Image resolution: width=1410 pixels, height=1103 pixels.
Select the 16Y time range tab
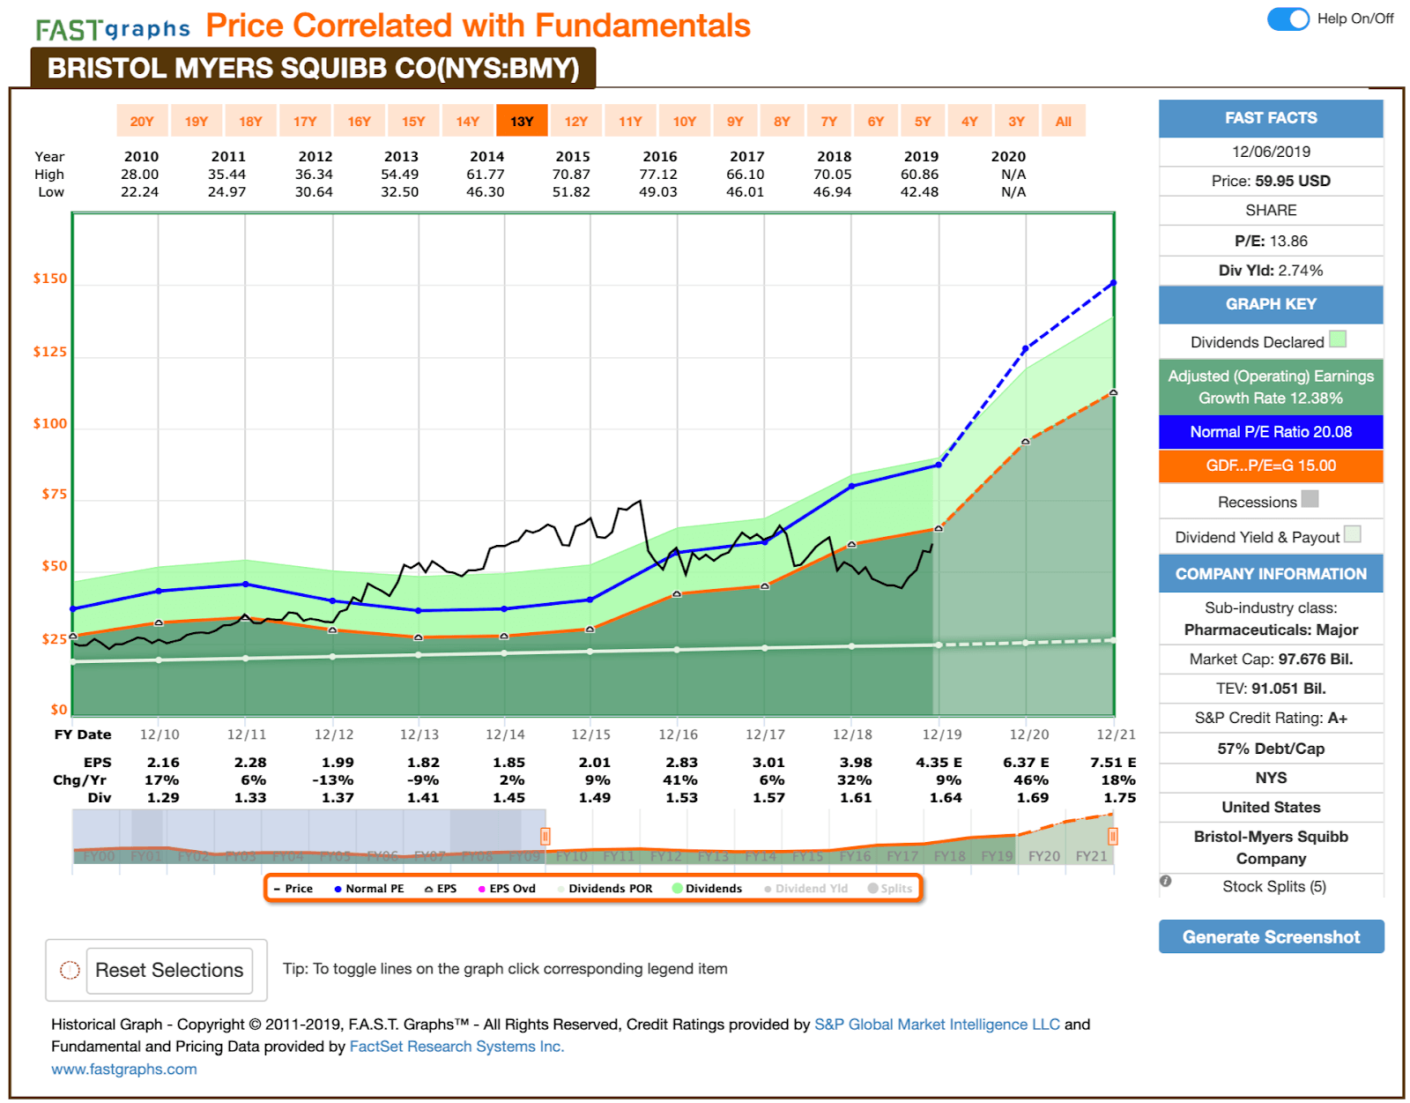[360, 122]
